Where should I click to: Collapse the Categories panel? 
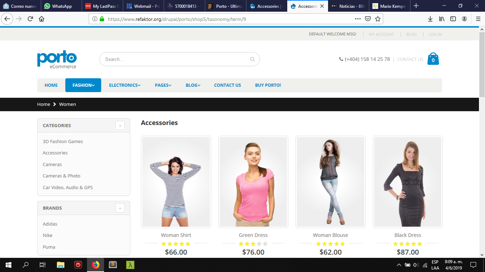pos(120,125)
